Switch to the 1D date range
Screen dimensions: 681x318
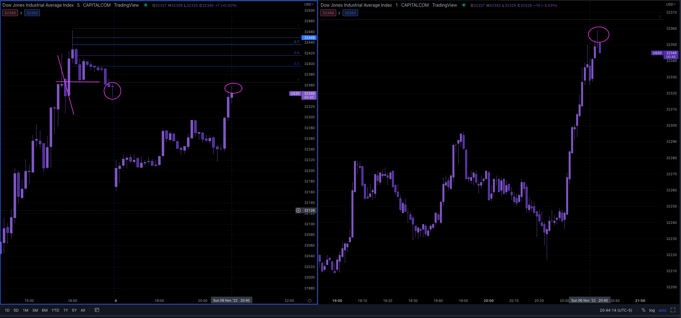[x=7, y=310]
